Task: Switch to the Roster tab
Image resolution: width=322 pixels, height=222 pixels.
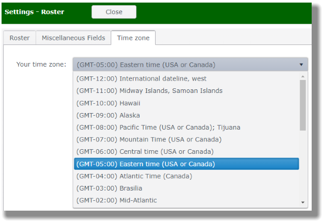Action: click(x=20, y=38)
